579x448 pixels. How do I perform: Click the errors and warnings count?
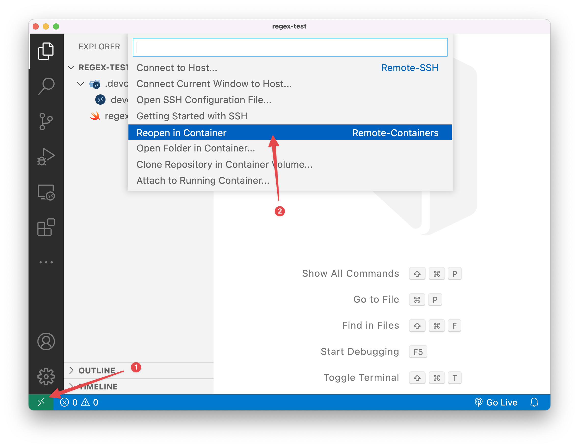[x=79, y=402]
